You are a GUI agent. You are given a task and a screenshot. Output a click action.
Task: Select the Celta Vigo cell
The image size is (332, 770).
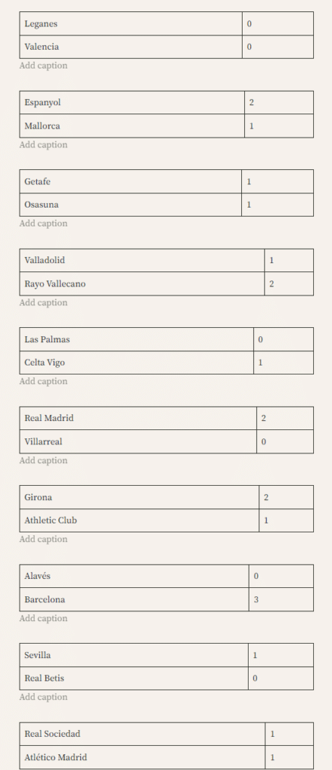[x=137, y=363]
